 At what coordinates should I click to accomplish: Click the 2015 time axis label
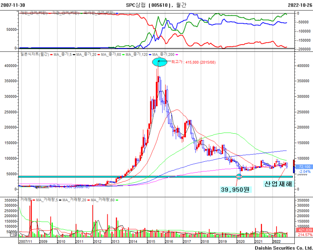coord(151,241)
